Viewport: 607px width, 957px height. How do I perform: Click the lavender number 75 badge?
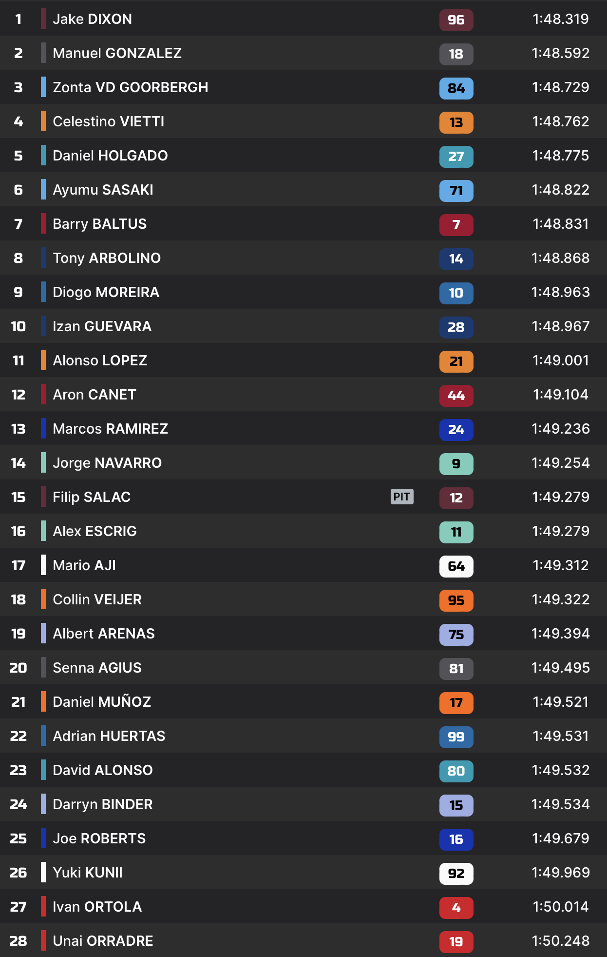pos(456,635)
